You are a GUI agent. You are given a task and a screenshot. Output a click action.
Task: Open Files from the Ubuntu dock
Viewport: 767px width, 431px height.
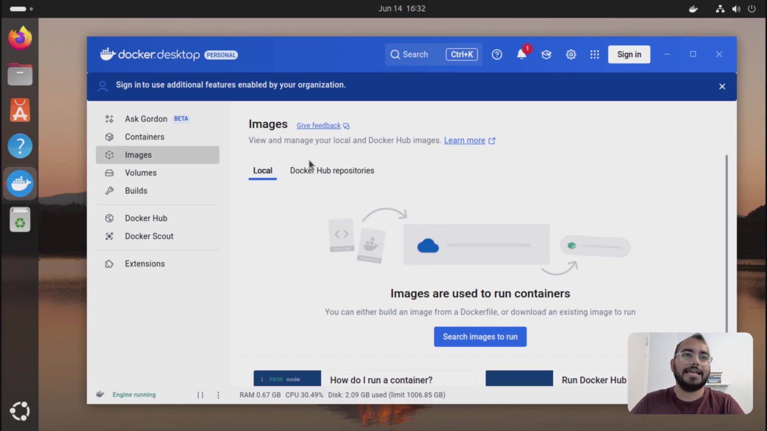coord(20,74)
